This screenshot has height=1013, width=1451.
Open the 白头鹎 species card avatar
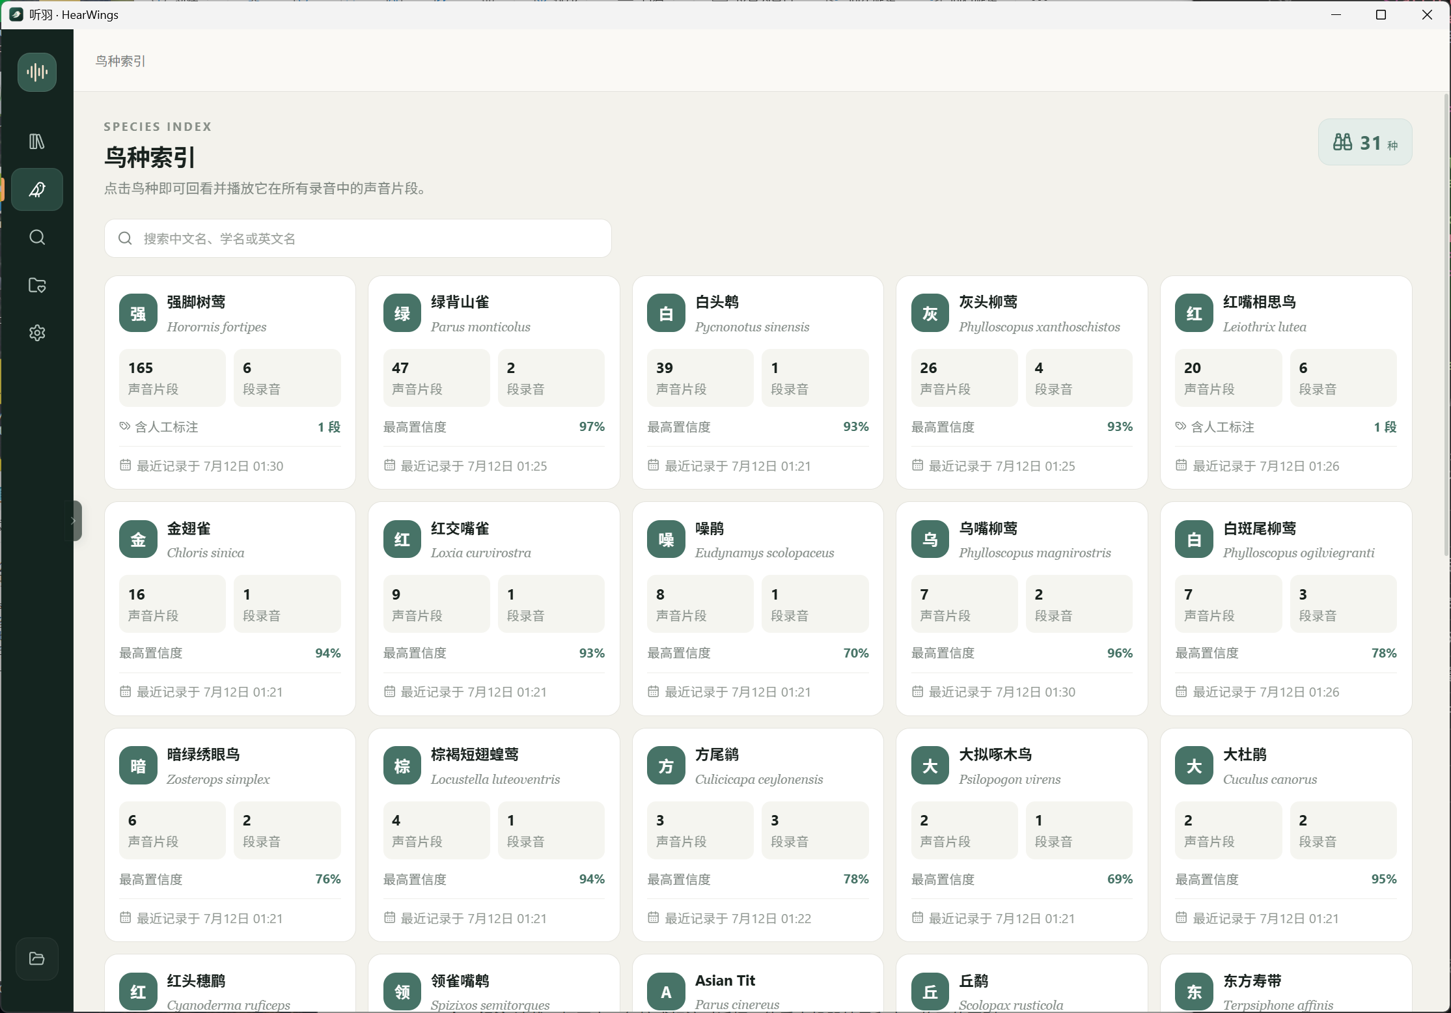pos(666,313)
